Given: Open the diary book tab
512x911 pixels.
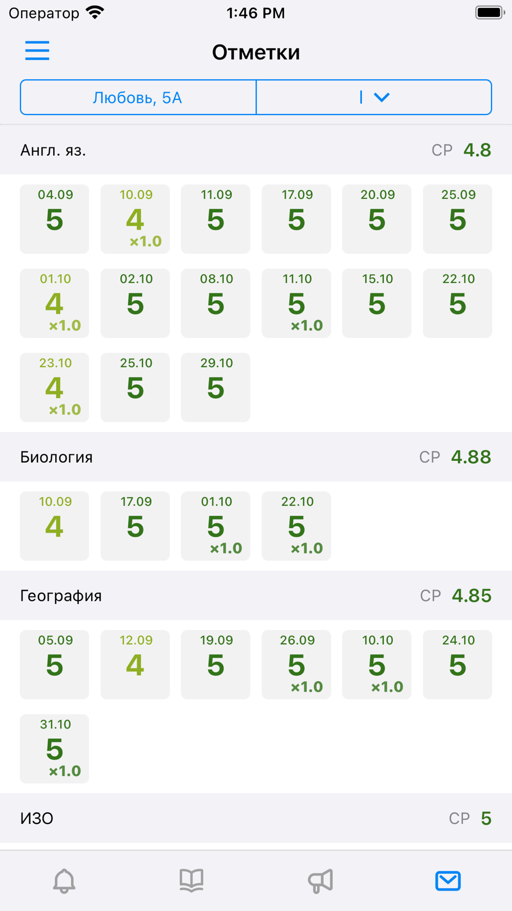Looking at the screenshot, I should pyautogui.click(x=191, y=881).
